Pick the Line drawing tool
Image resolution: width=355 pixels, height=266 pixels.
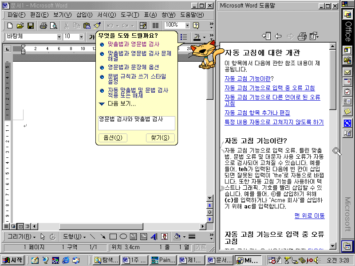[92, 237]
